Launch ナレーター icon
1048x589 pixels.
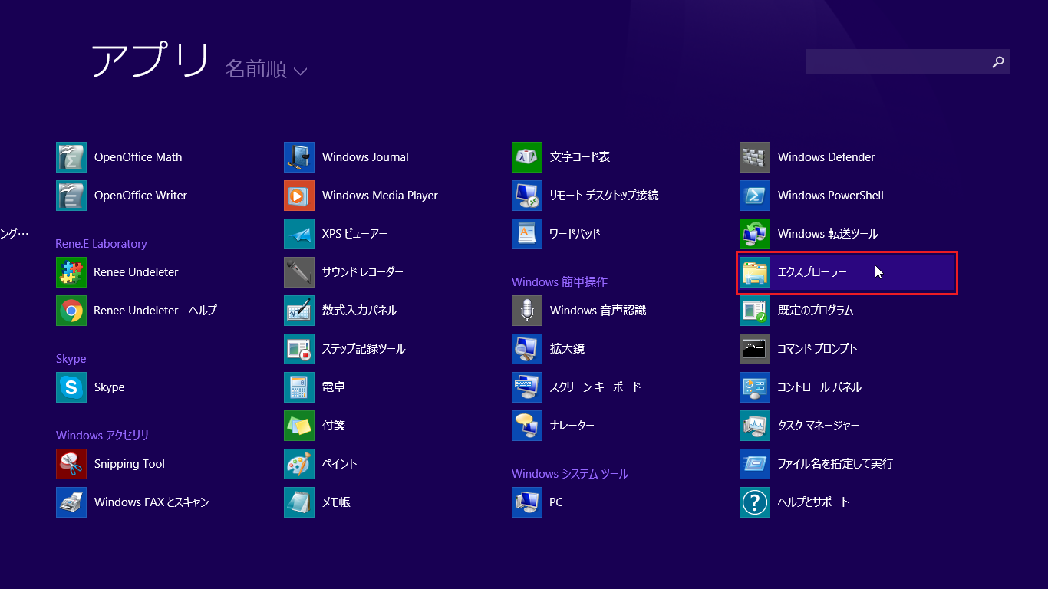pyautogui.click(x=527, y=426)
